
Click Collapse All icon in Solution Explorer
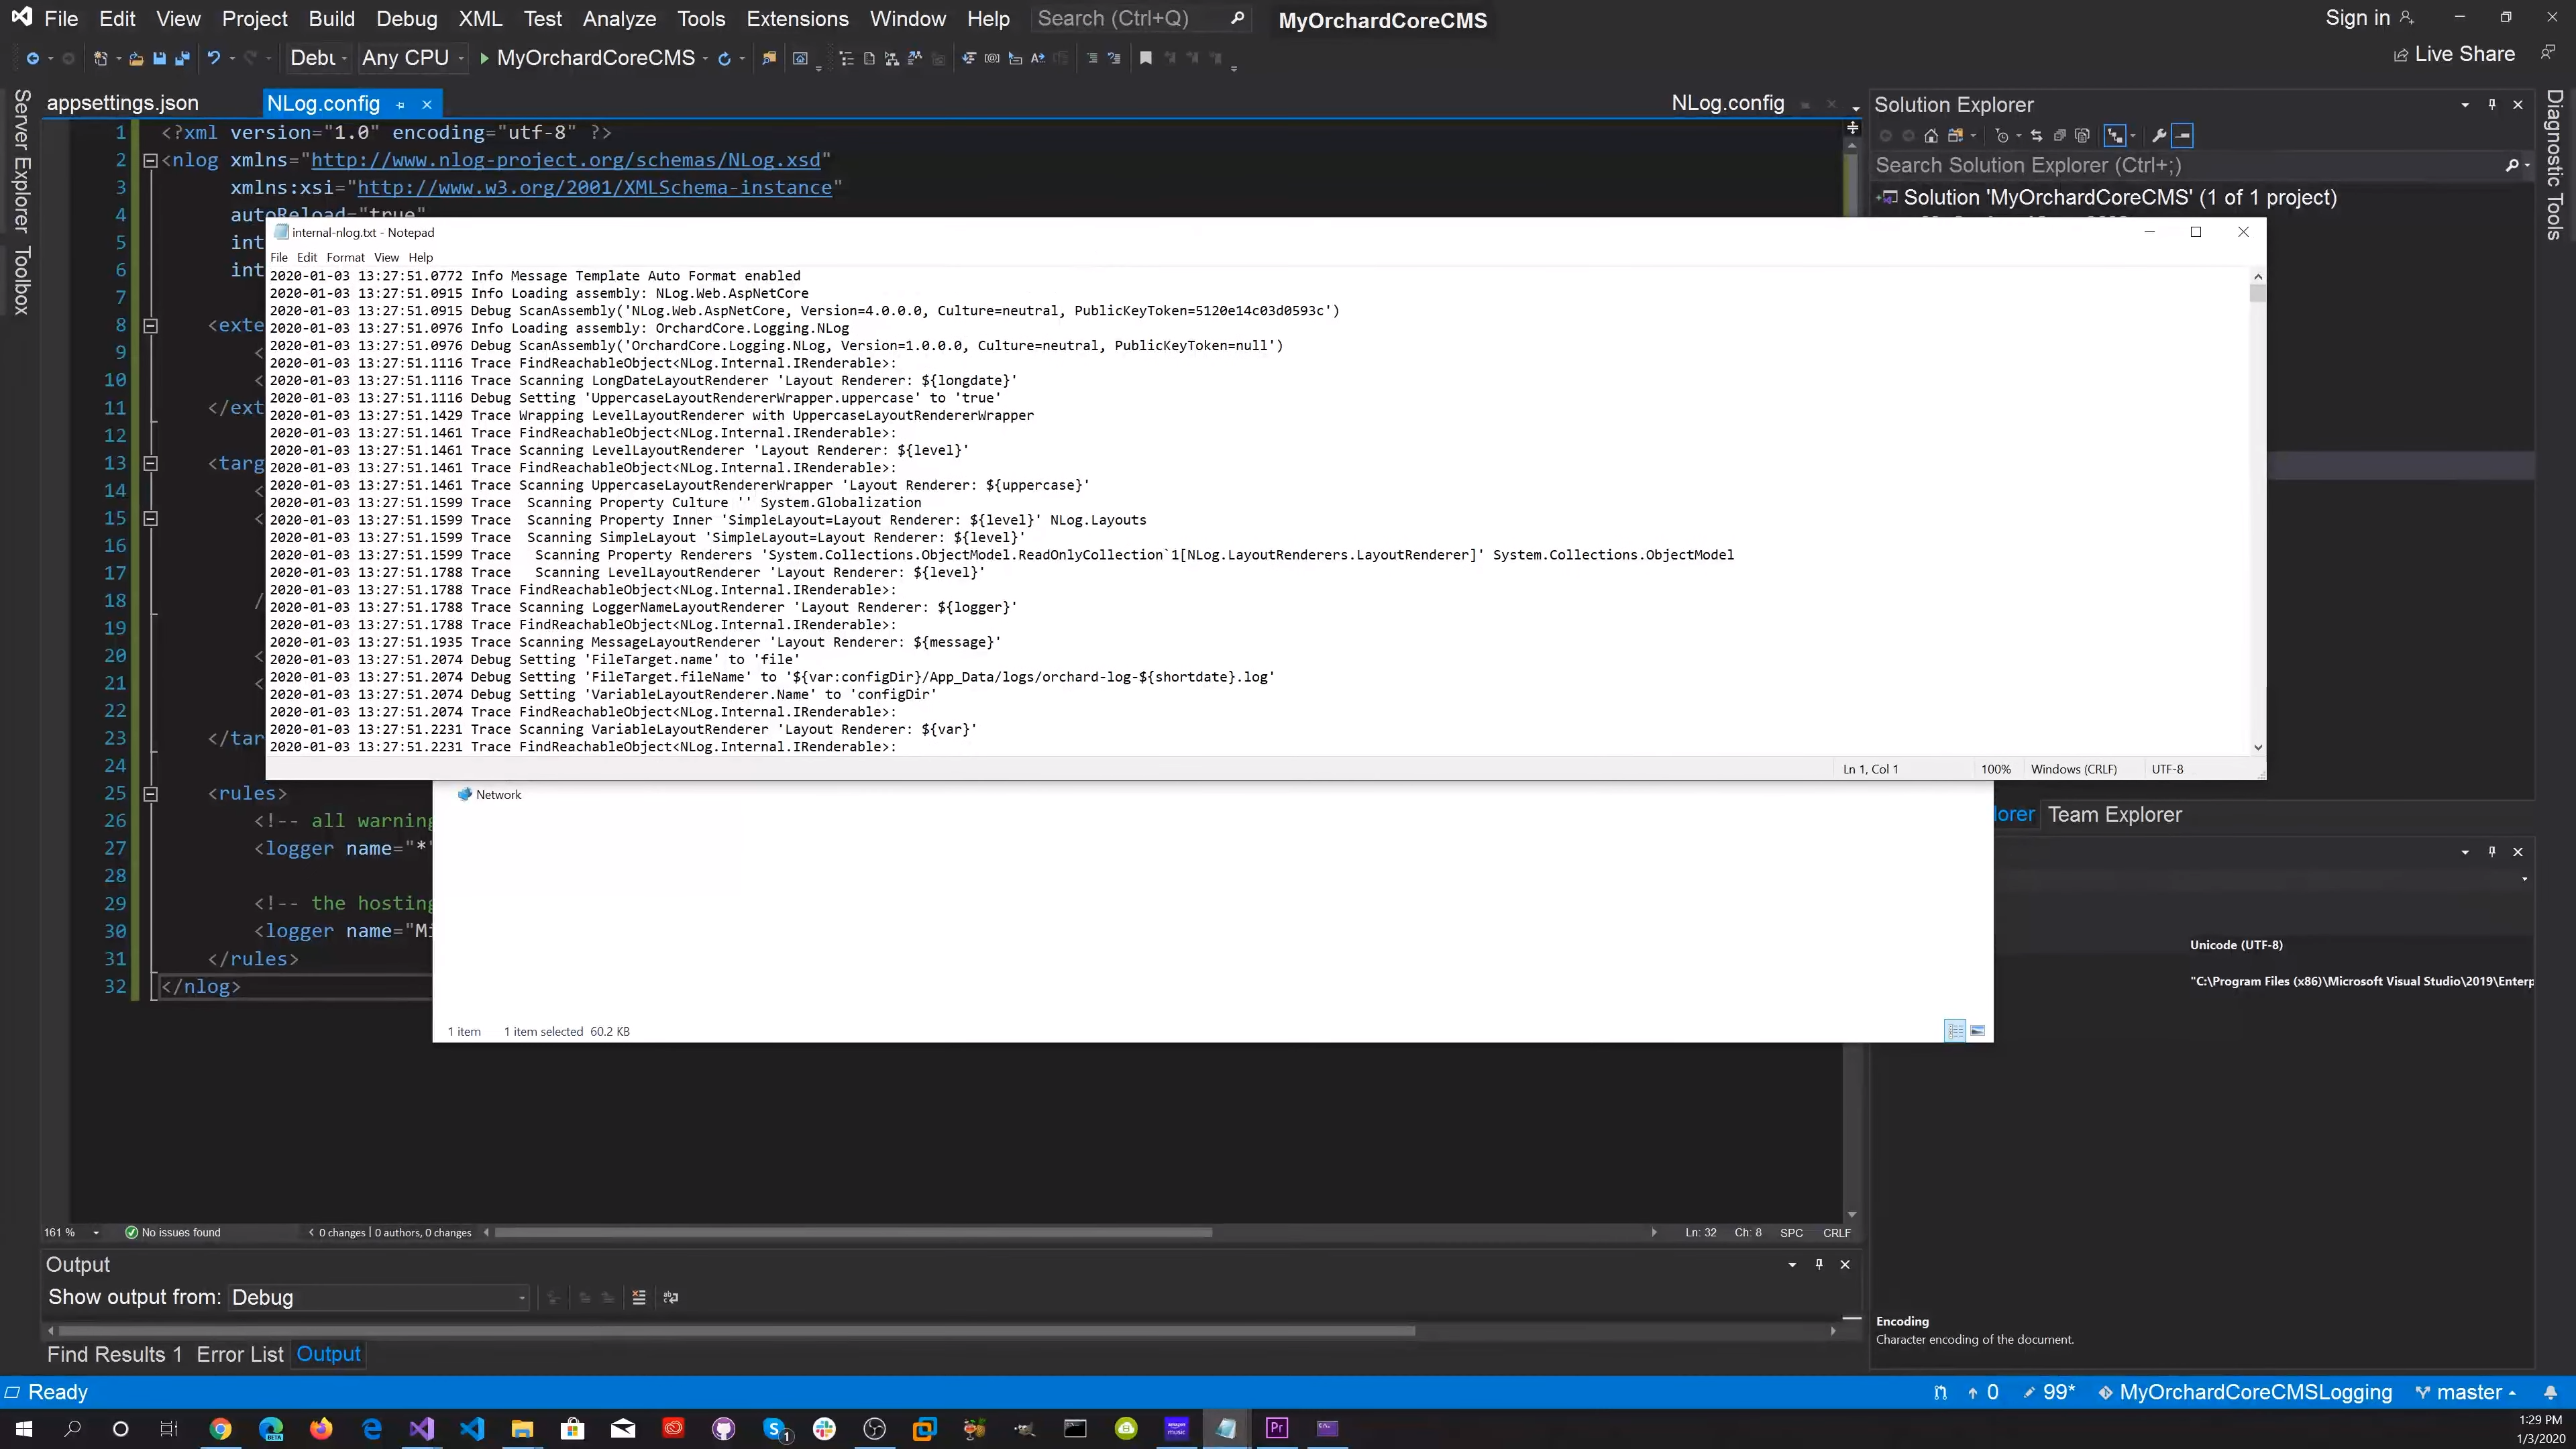point(2059,135)
